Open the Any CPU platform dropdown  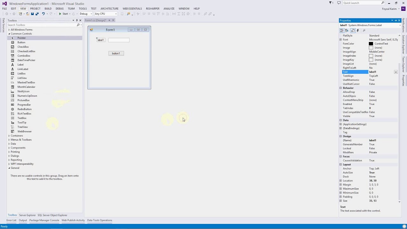(x=116, y=14)
